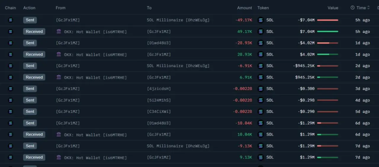Click the To column header
Screen dimensions: 379x167
click(149, 8)
